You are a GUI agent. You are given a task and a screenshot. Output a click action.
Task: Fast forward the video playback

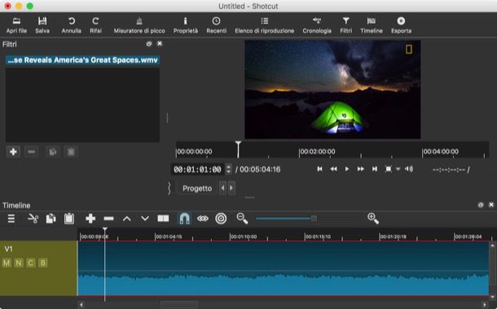click(x=361, y=169)
